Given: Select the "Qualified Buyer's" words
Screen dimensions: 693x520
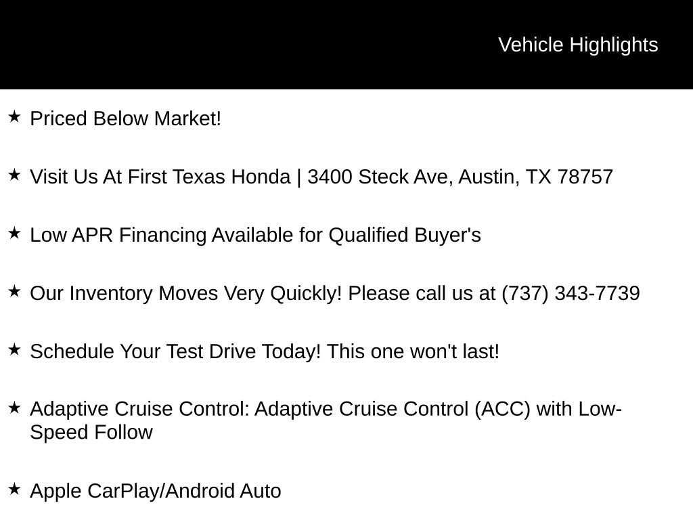Looking at the screenshot, I should tap(405, 235).
